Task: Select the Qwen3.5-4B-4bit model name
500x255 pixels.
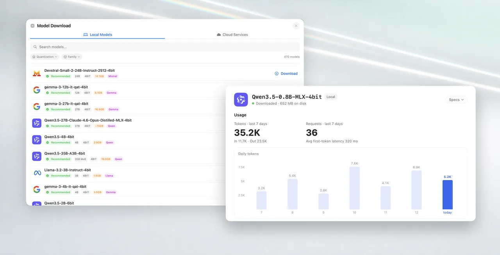Action: pos(59,137)
